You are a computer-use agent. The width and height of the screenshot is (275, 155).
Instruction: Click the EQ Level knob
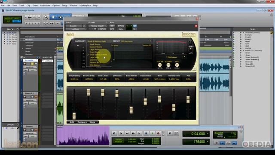pyautogui.click(x=160, y=65)
